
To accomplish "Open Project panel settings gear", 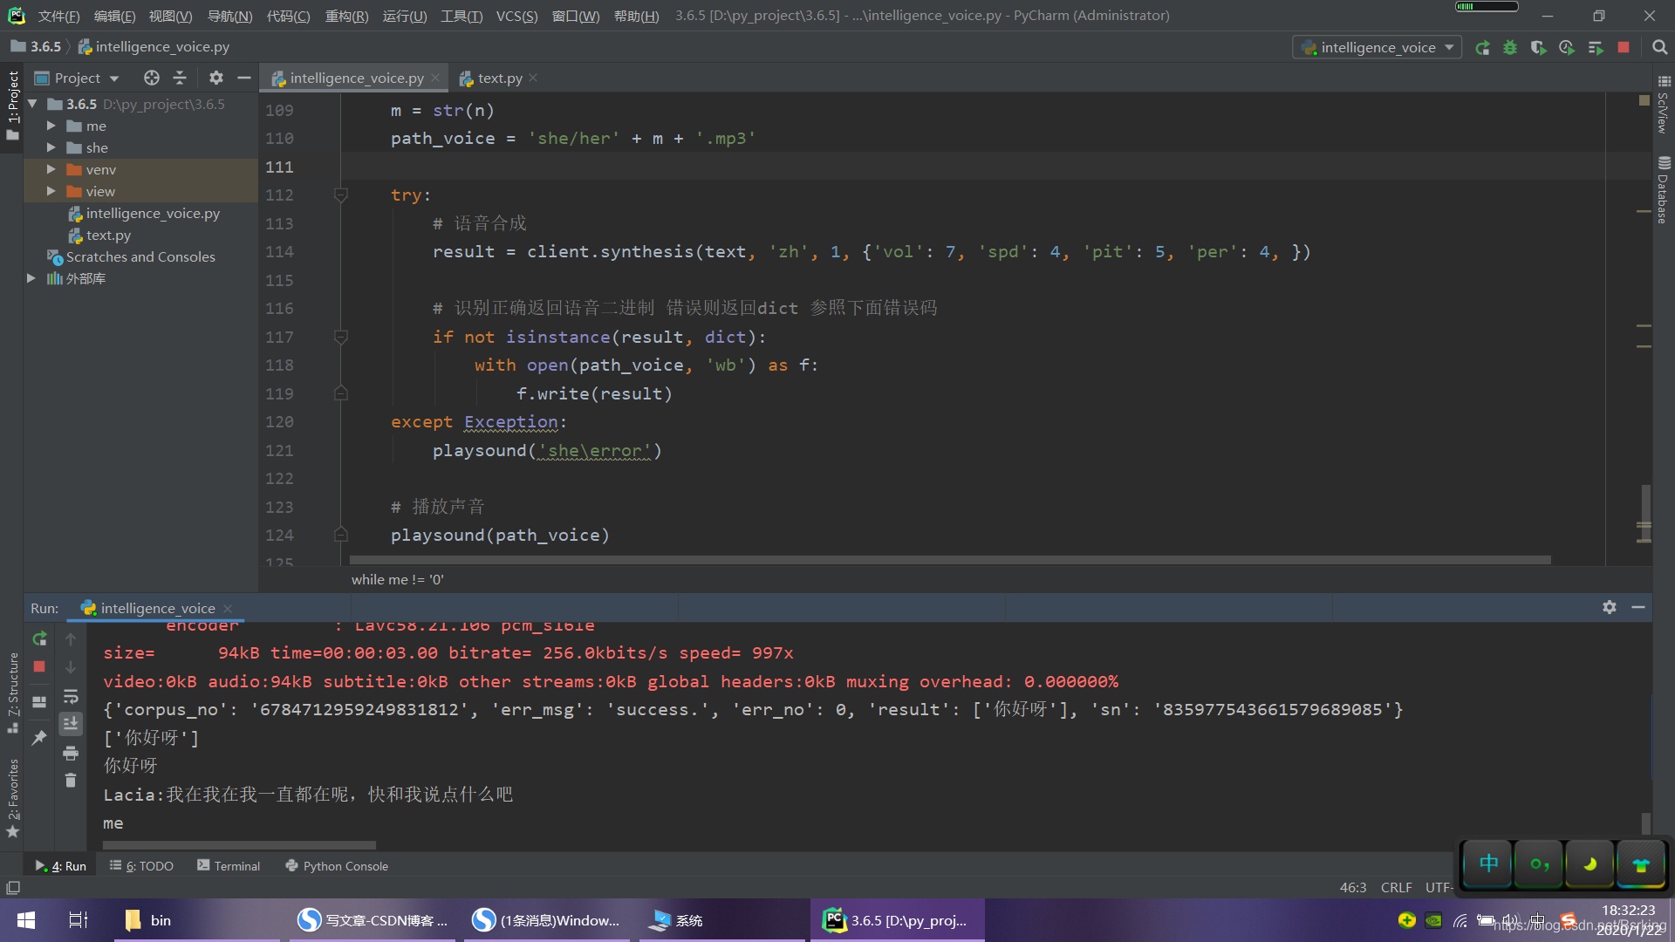I will 216,78.
